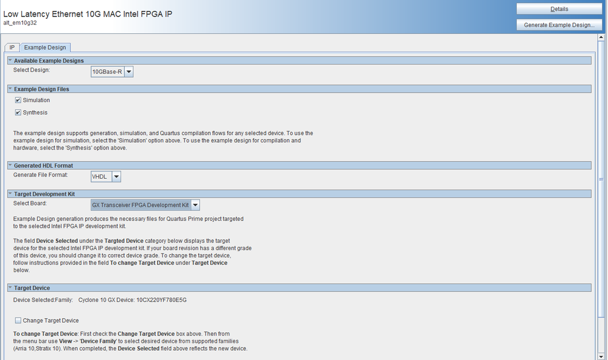Collapse the Target Development Kit section

click(10, 194)
